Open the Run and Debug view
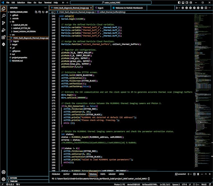This screenshot has height=186, width=213. (x=3, y=30)
